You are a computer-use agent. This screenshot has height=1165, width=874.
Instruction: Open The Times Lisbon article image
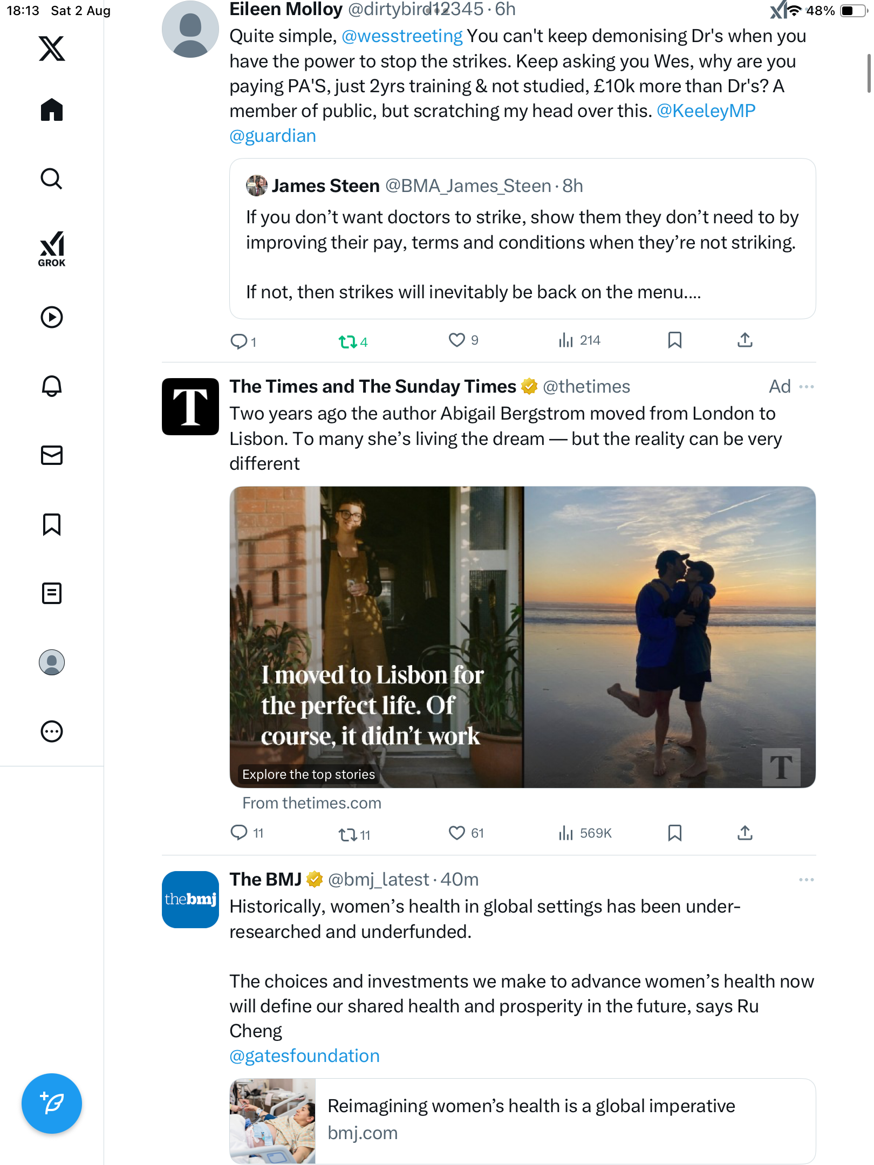point(522,636)
